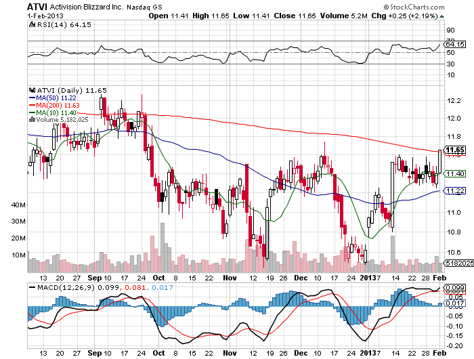Select the 11.22 MA(50) value tag on the axis

click(x=454, y=191)
